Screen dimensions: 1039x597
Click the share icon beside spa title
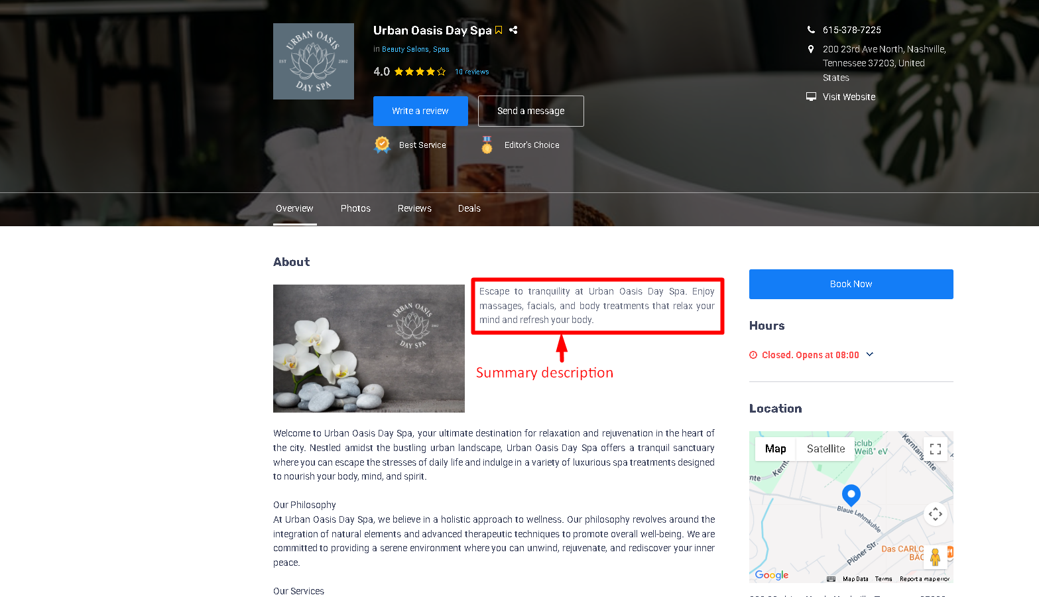pyautogui.click(x=513, y=30)
